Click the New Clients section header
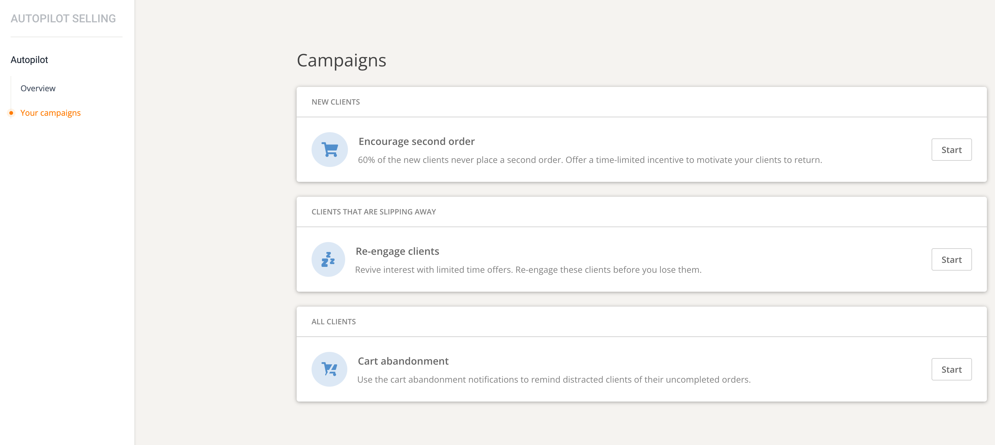995x445 pixels. point(335,102)
